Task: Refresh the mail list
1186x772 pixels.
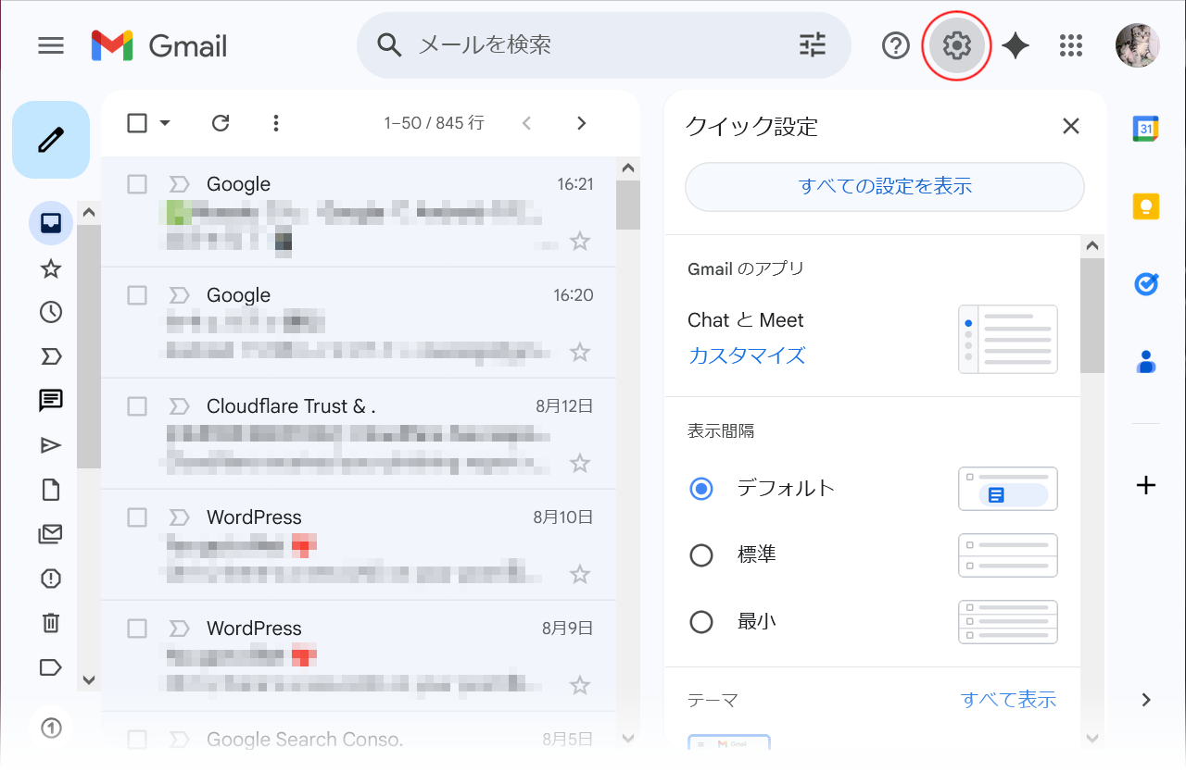Action: [x=221, y=123]
